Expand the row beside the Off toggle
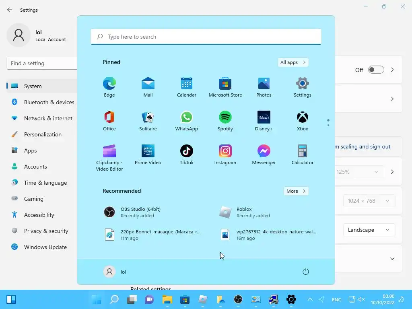Viewport: 412px width, 309px height. (392, 70)
